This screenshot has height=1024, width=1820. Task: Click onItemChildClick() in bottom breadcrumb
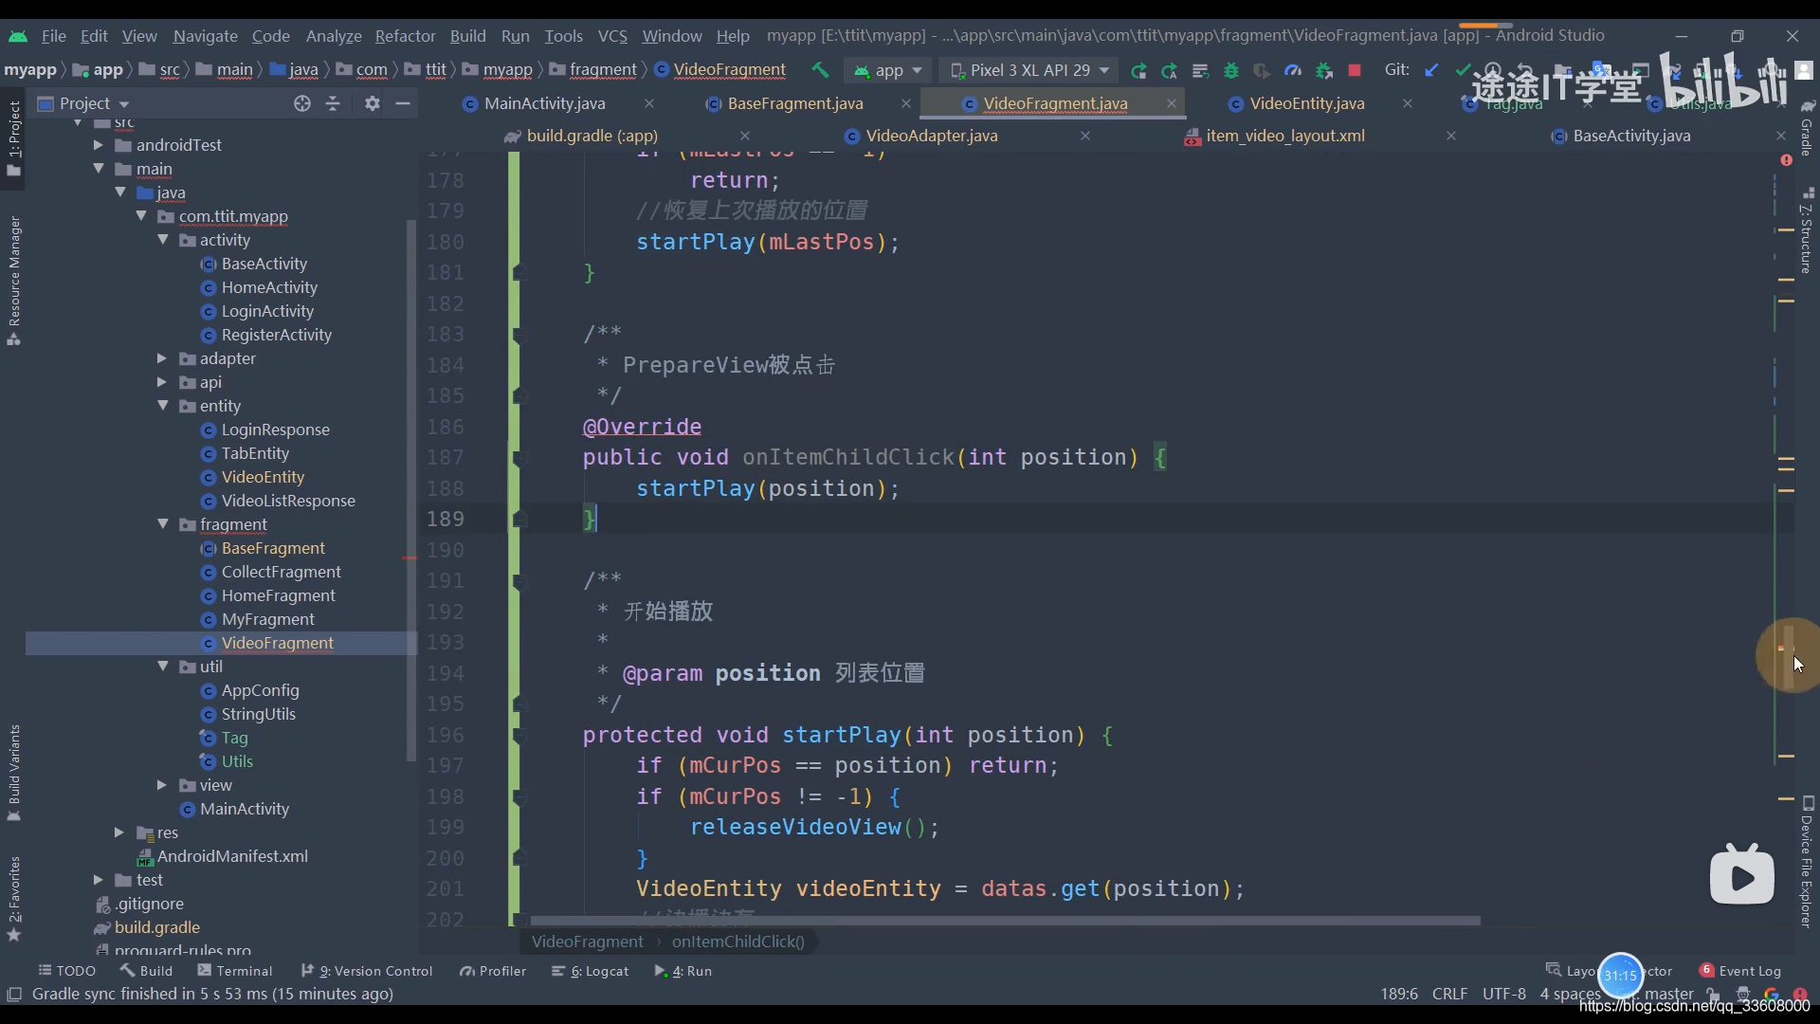[738, 942]
